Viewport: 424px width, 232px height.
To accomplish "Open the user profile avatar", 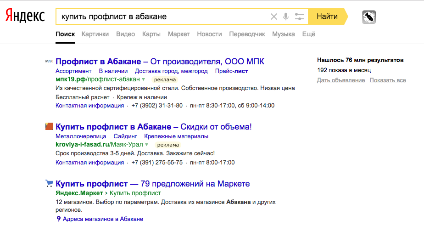I will [369, 17].
